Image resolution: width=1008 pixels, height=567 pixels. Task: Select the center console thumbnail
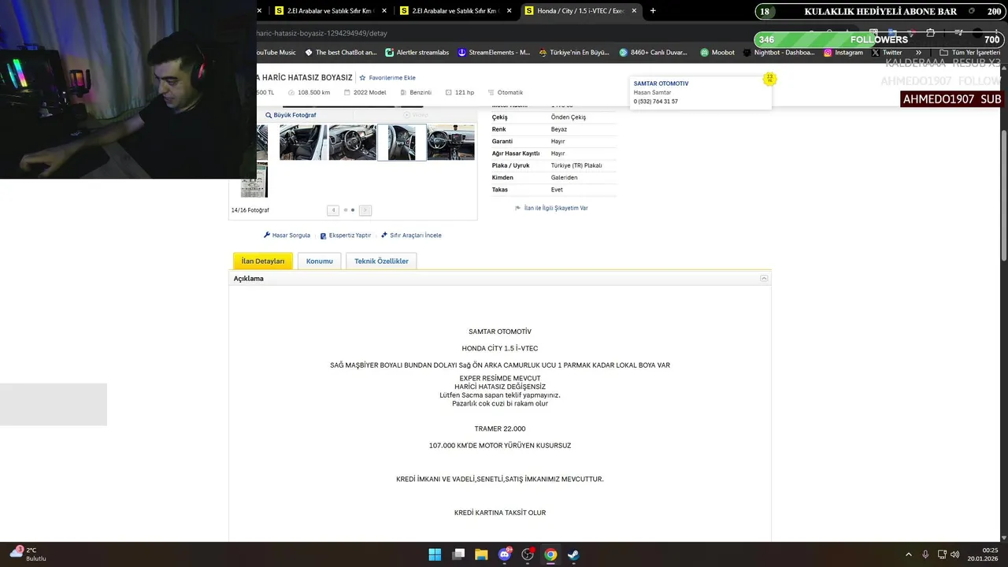(450, 143)
